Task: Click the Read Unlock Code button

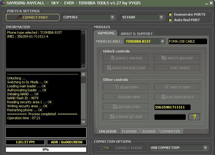Action: 126,68
